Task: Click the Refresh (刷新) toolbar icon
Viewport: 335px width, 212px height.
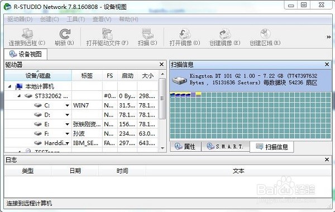Action: coord(65,33)
